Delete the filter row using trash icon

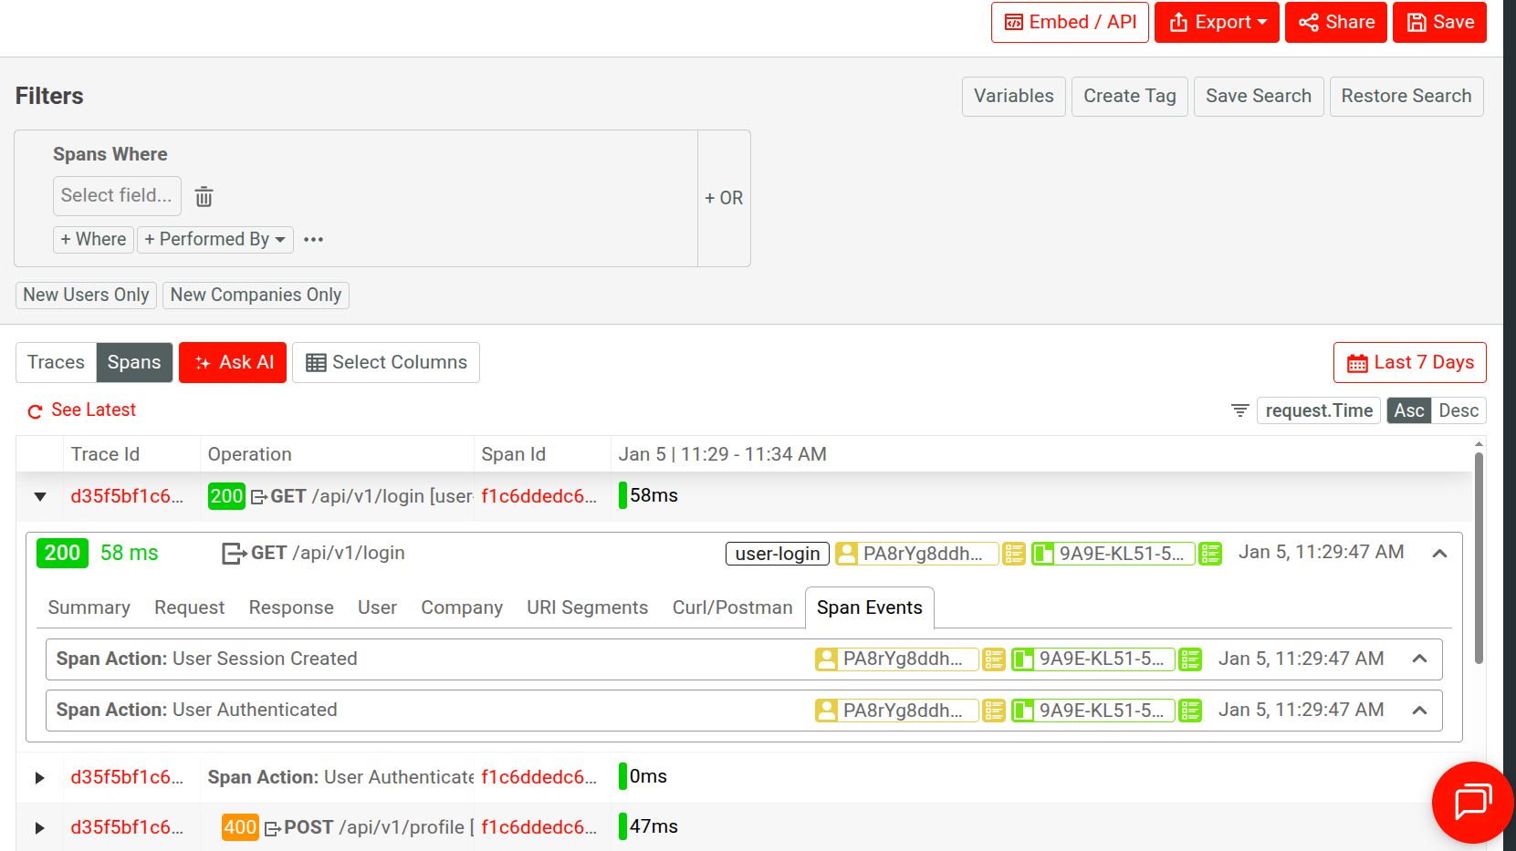coord(204,196)
